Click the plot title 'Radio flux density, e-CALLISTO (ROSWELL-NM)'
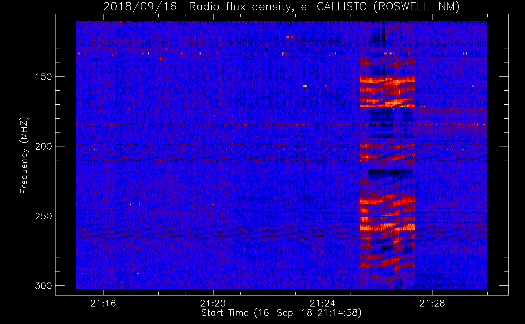This screenshot has height=324, width=525. coord(324,6)
